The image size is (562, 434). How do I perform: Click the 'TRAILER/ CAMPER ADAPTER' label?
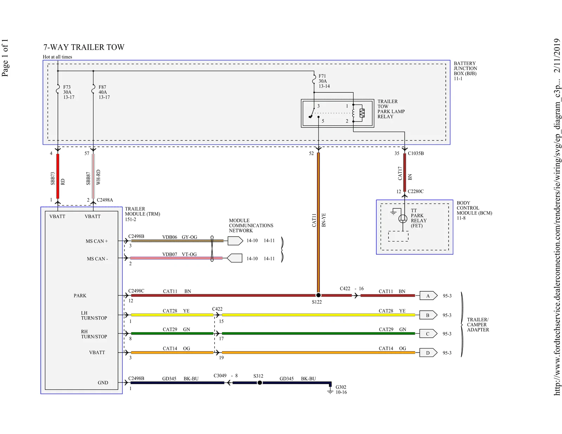478,324
